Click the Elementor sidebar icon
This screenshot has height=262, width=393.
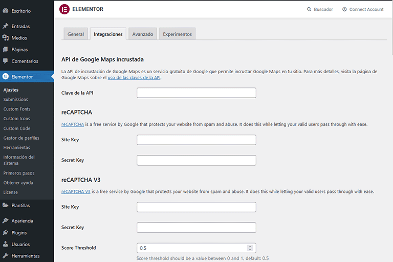point(6,77)
